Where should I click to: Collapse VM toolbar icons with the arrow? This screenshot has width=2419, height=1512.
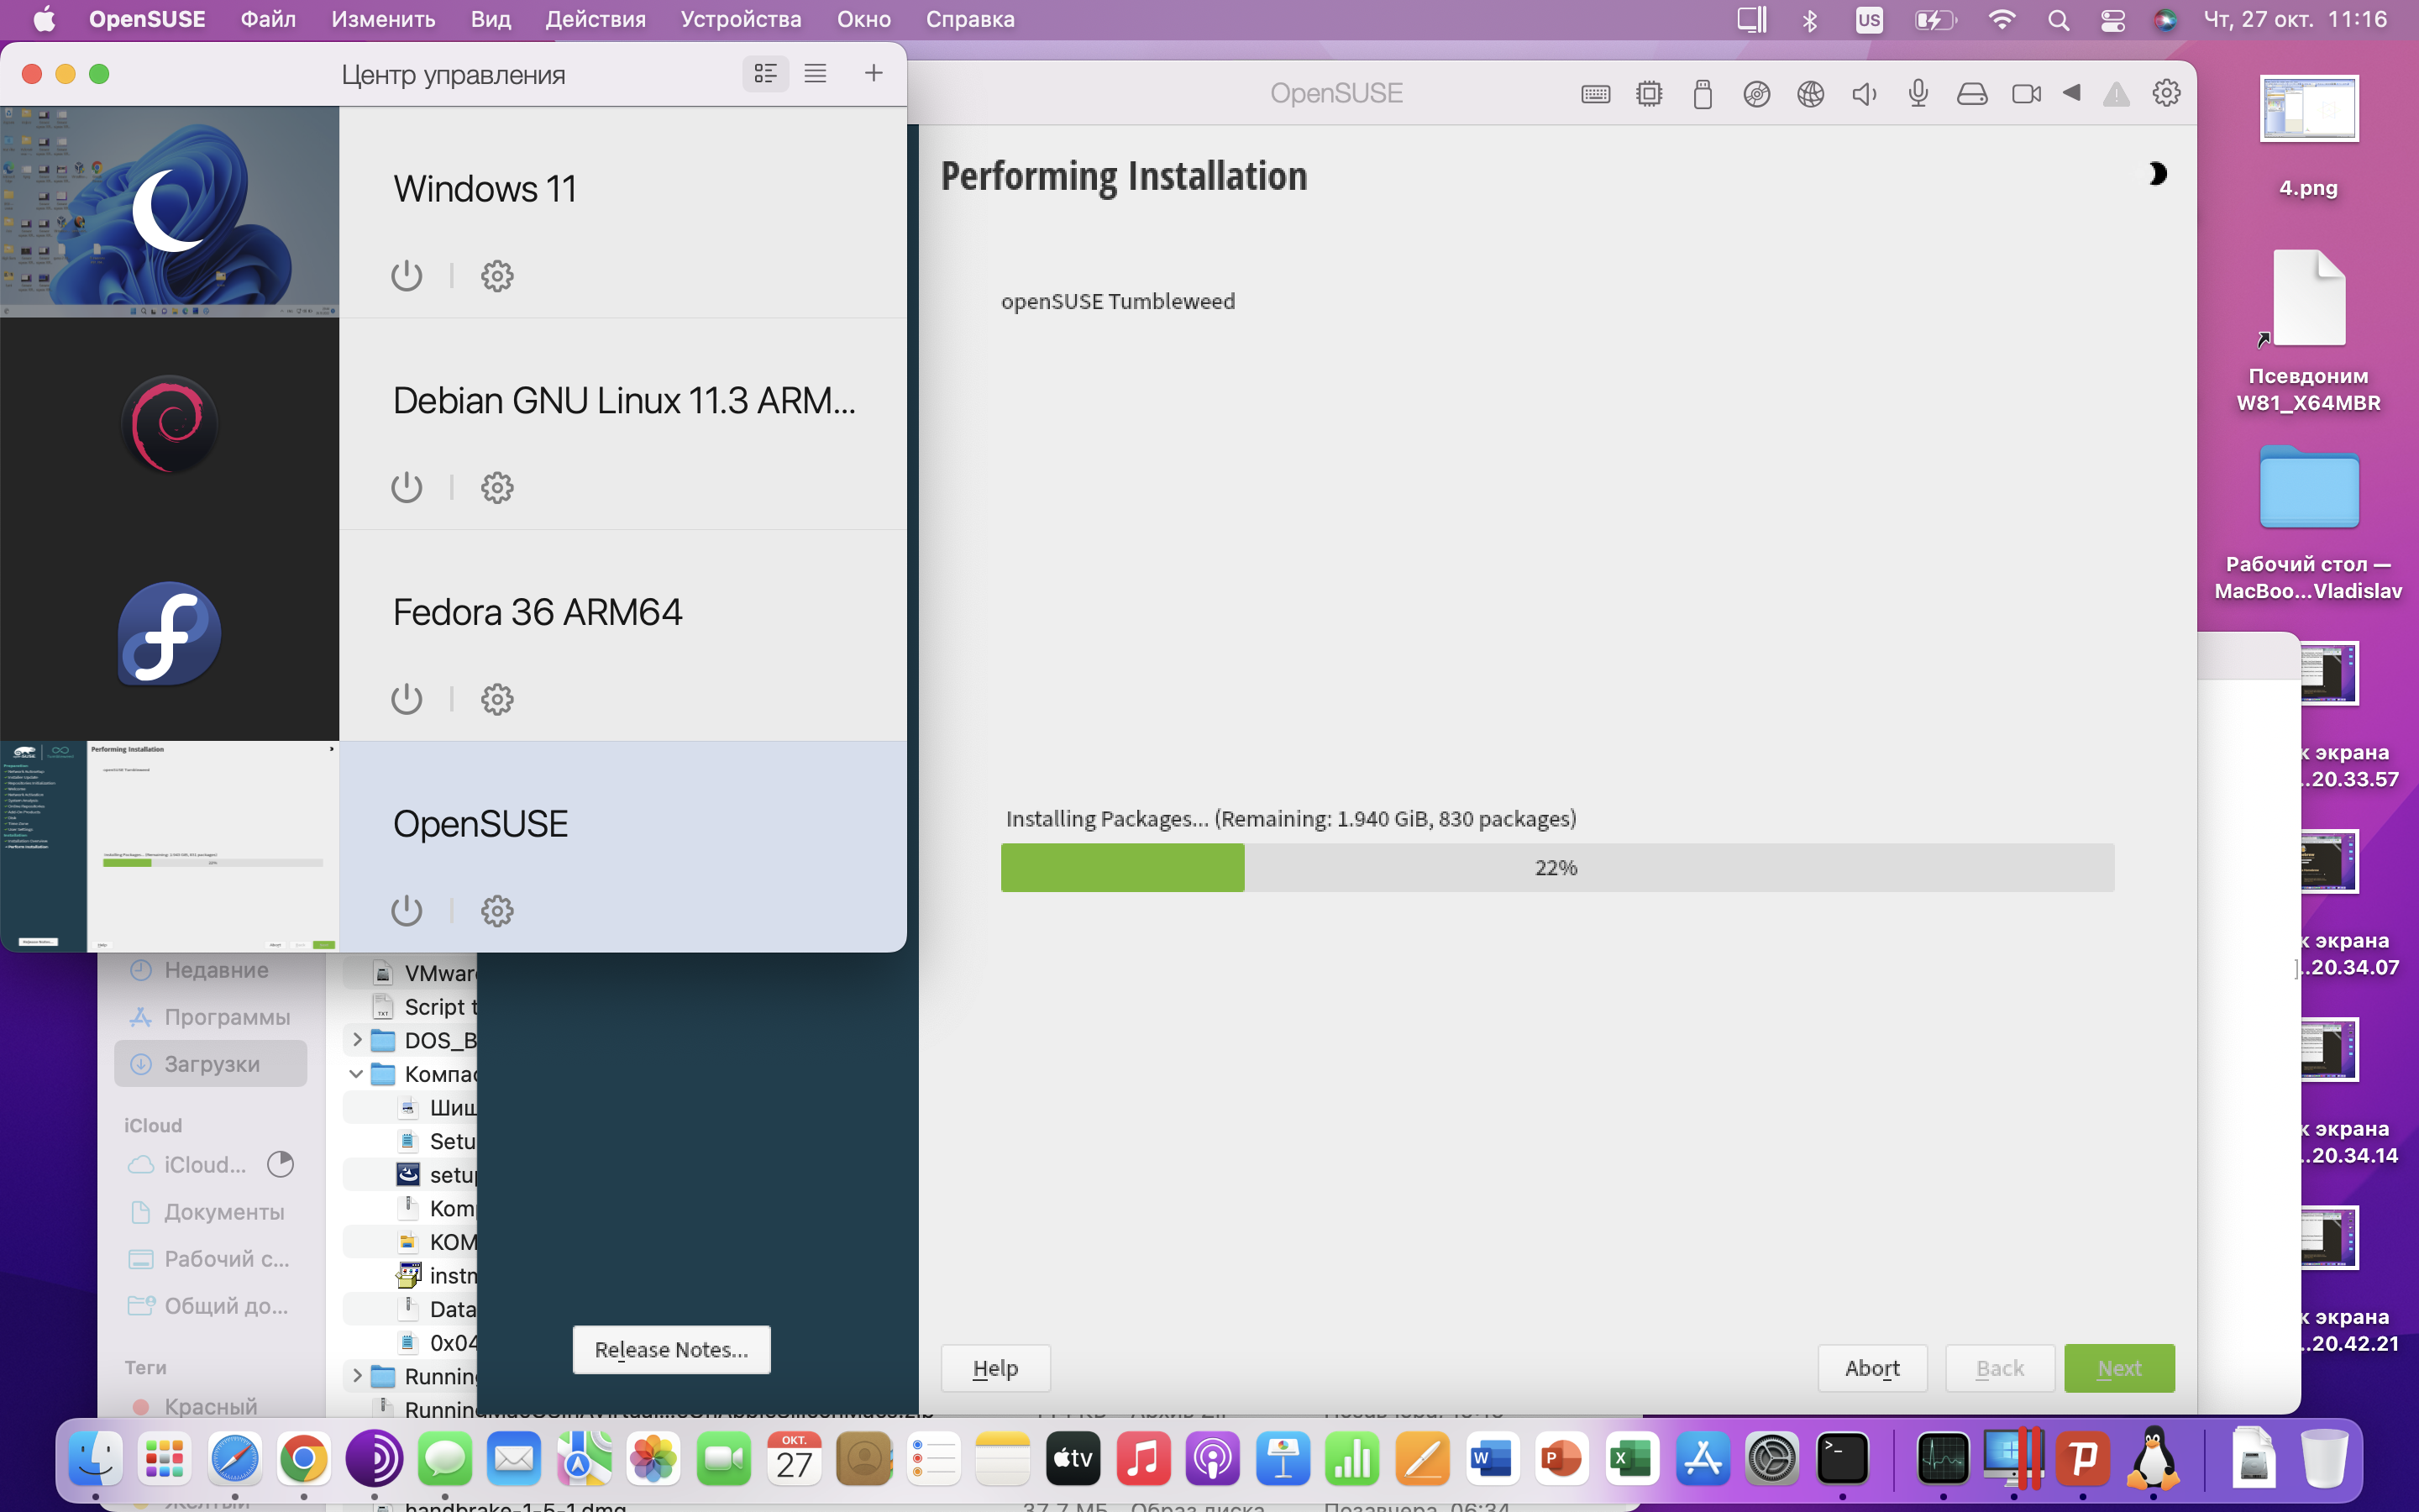point(2072,93)
